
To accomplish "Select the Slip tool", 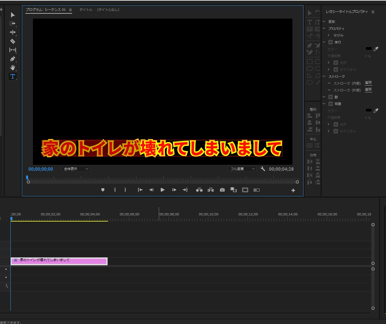I will pyautogui.click(x=13, y=50).
